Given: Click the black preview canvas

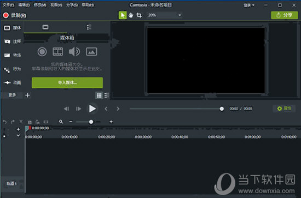Looking at the screenshot, I should [206, 61].
